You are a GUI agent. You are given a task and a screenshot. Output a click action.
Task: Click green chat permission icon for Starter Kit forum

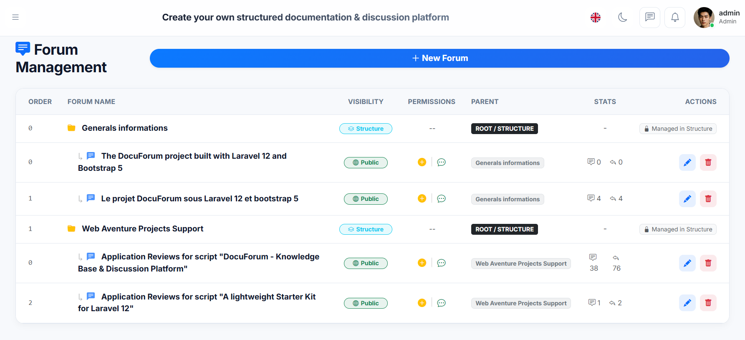pos(441,303)
